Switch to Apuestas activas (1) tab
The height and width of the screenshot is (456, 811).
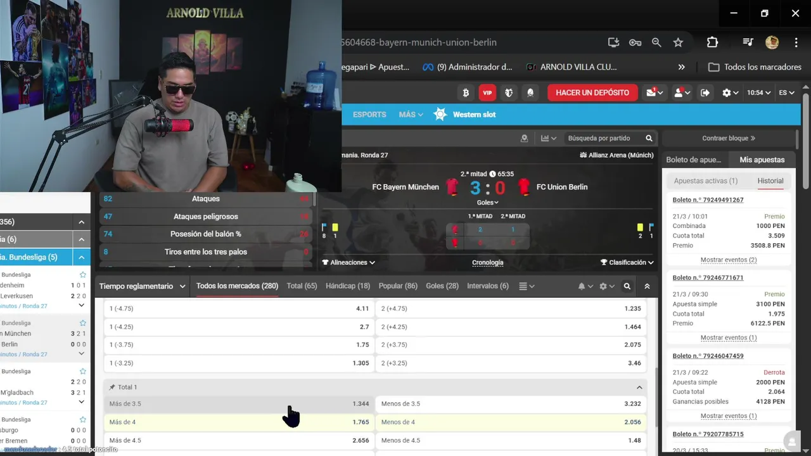706,181
